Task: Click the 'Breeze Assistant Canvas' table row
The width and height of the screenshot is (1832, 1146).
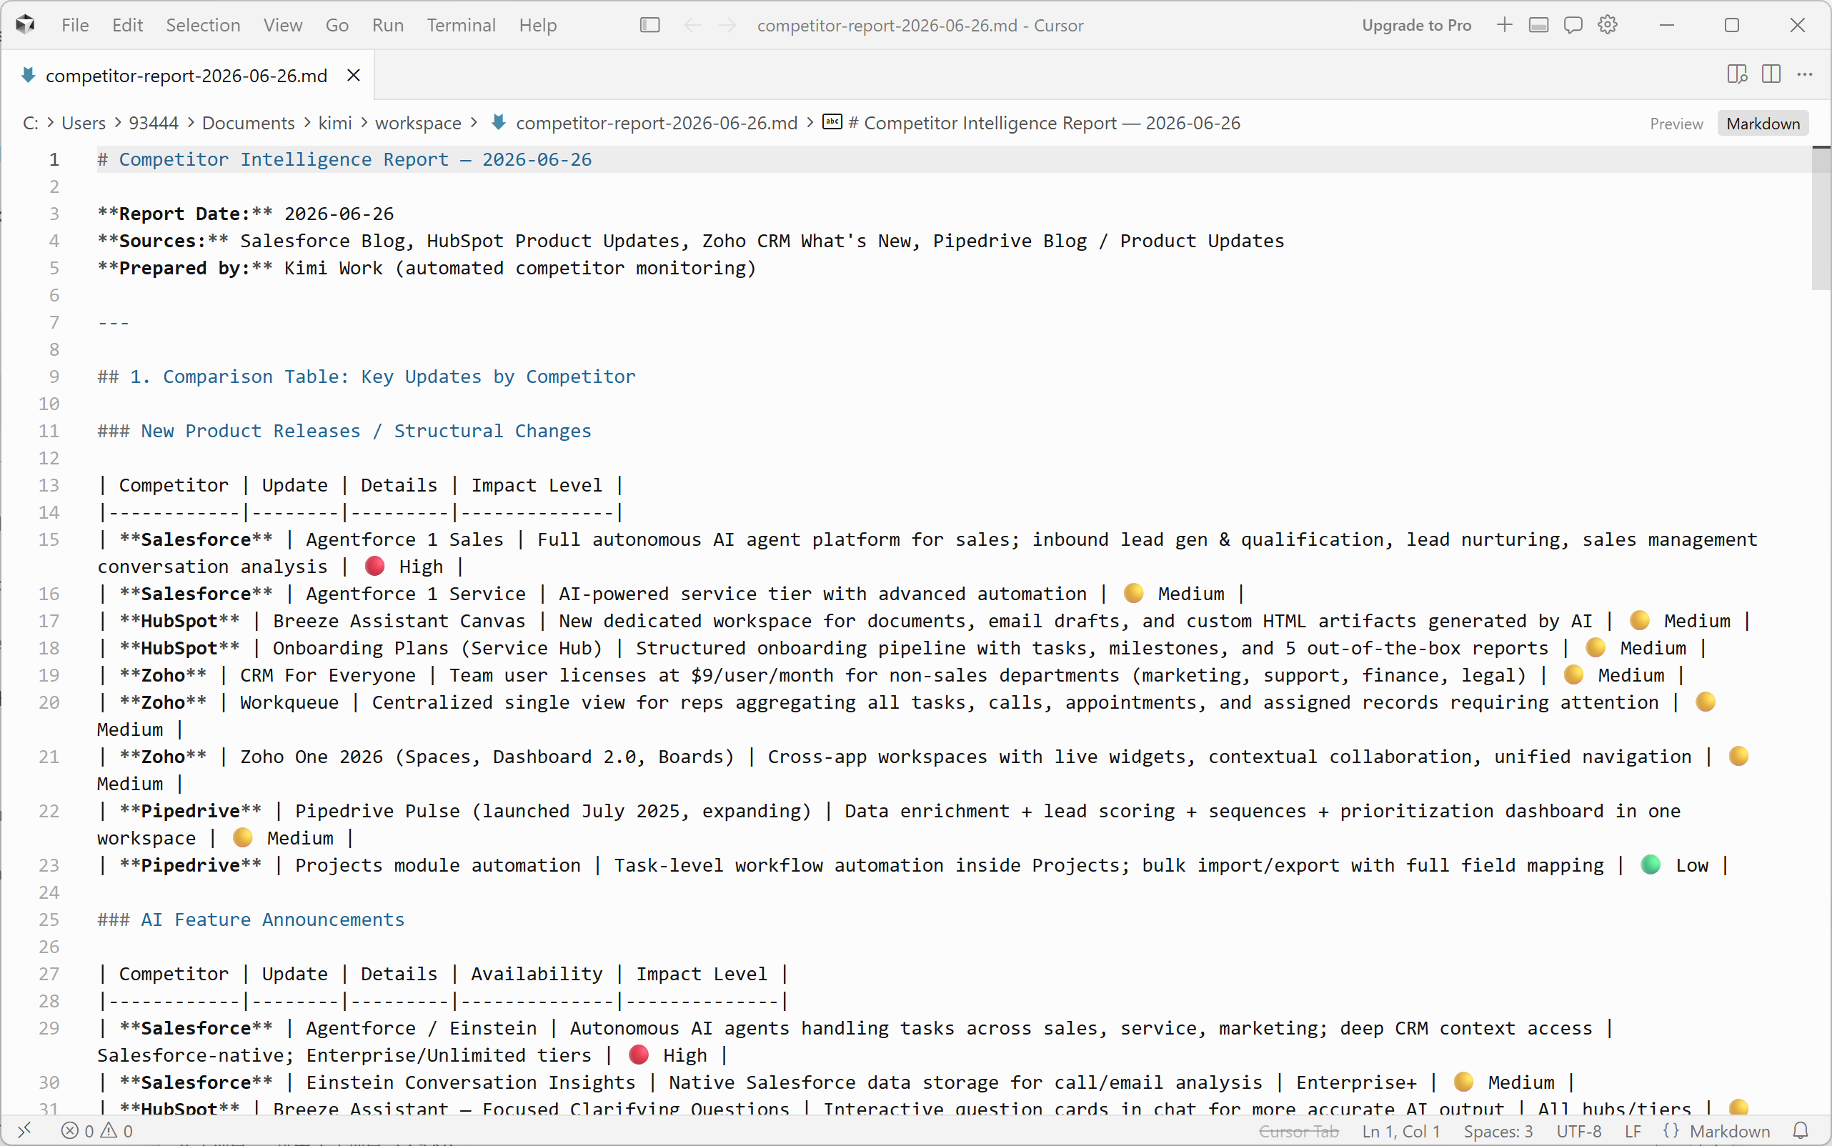Action: click(x=925, y=621)
